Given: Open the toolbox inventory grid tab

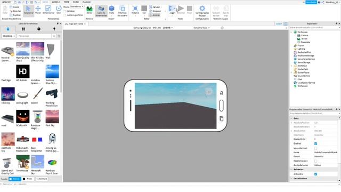Looking at the screenshot, I should (x=23, y=29).
